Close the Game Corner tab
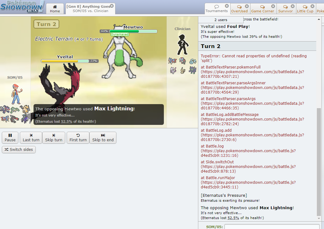Viewport: 324px width, 229px height. [273, 6]
